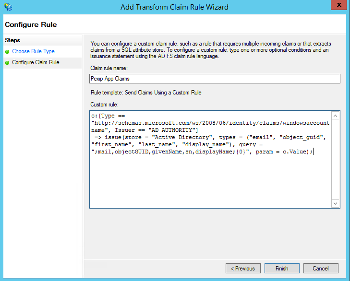350x281 pixels.
Task: Focus the Claim rule name field
Action: click(215, 79)
